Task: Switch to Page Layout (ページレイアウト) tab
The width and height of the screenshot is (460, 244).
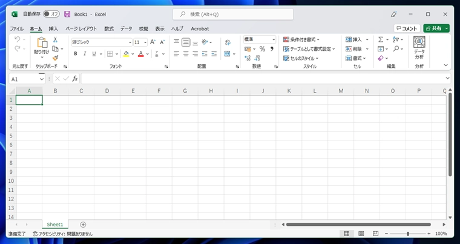Action: coord(81,29)
